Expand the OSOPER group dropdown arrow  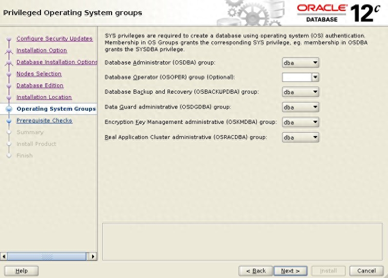pos(315,78)
